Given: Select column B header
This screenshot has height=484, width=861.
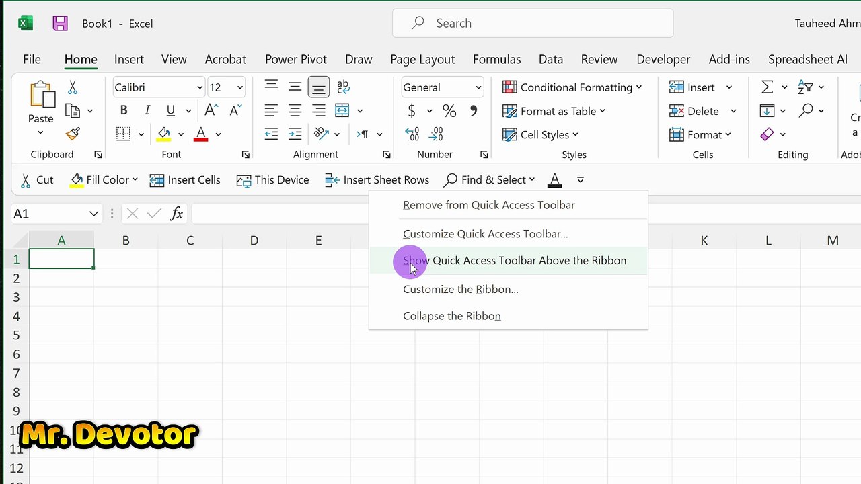Looking at the screenshot, I should 126,240.
